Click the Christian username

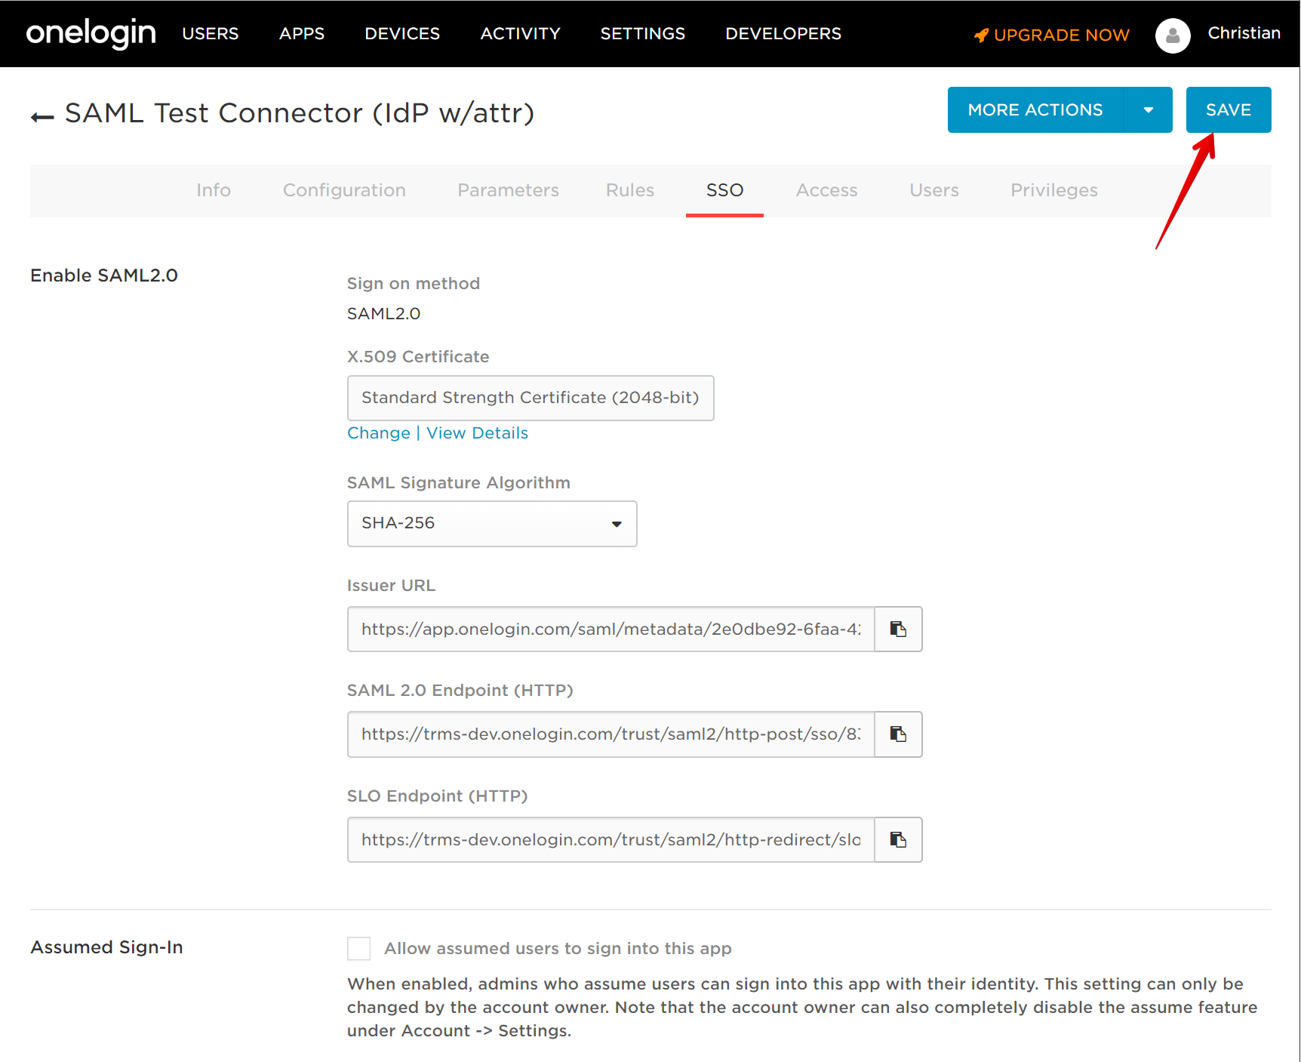1244,33
